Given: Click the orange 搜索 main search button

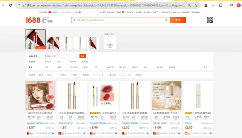Looking at the screenshot, I should click(178, 20).
